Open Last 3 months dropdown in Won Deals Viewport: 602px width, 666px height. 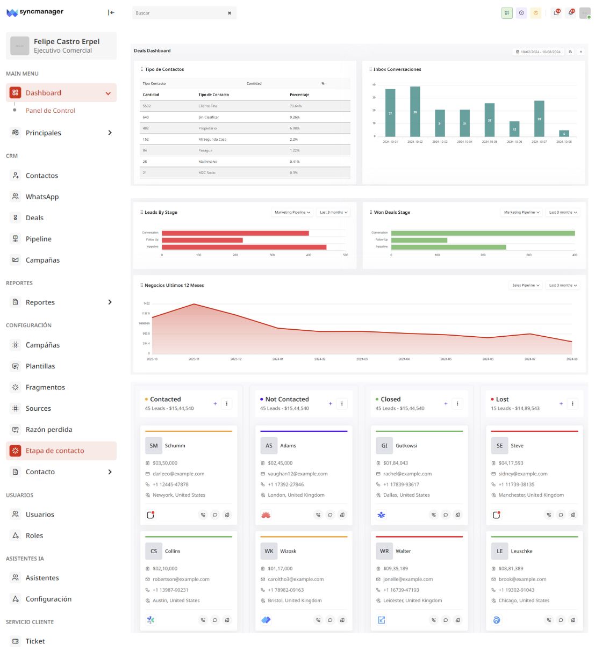(x=563, y=212)
